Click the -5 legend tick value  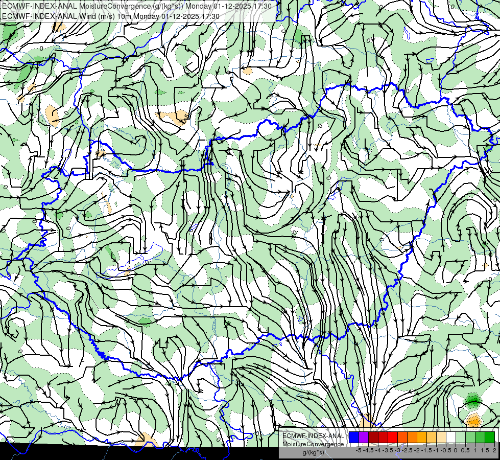(359, 450)
